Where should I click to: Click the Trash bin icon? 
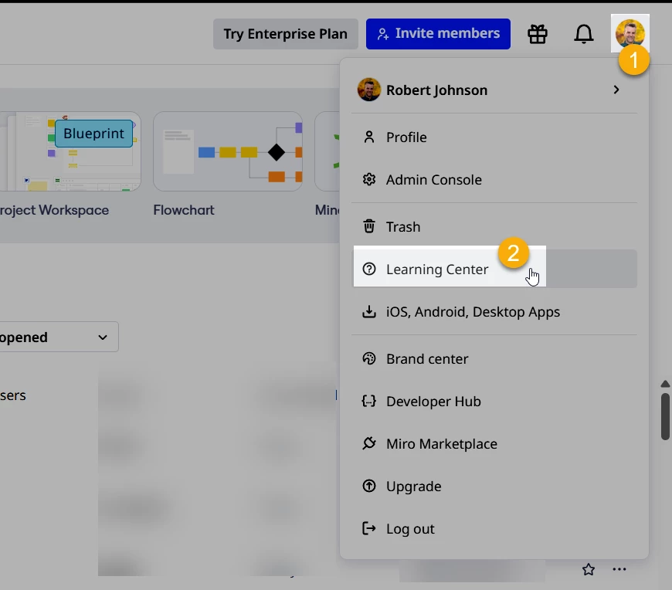pos(369,226)
